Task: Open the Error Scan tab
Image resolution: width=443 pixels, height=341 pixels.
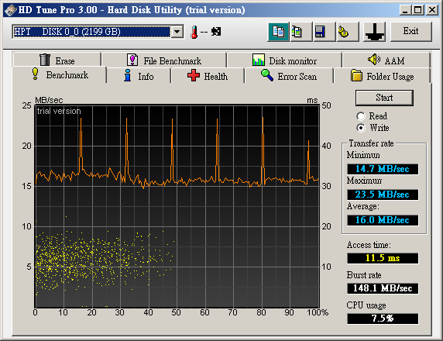Action: coord(289,76)
